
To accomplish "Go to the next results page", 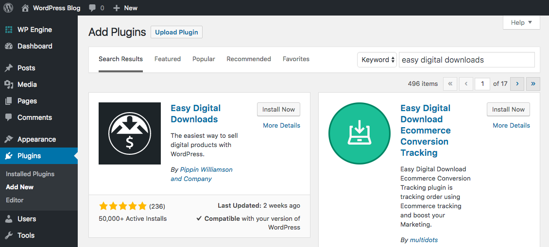I will point(517,84).
